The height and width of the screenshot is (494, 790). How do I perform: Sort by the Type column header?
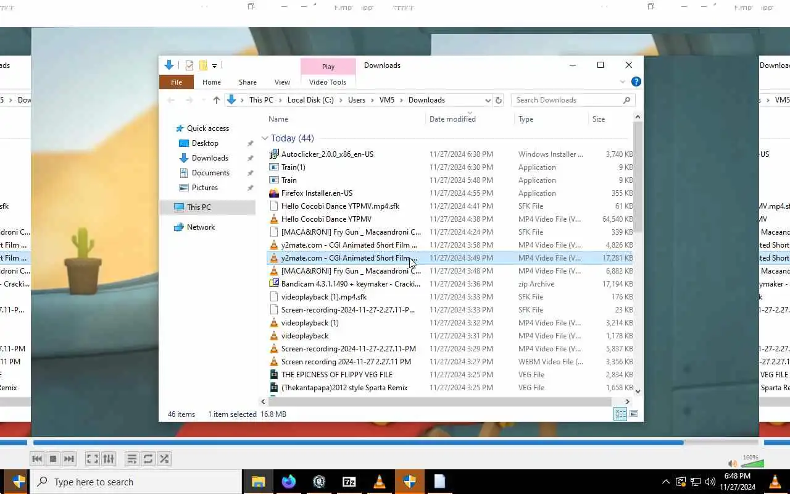526,119
